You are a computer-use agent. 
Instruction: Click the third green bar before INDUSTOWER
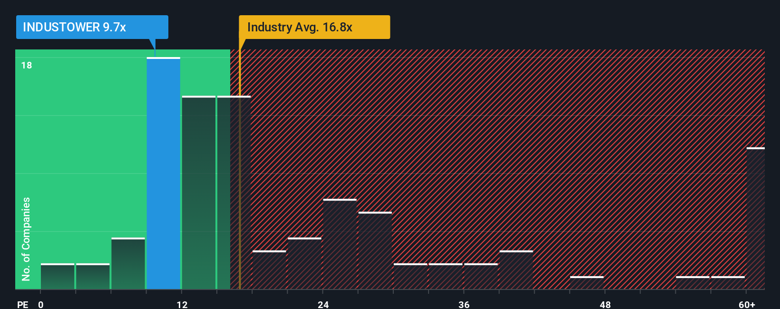coord(128,263)
